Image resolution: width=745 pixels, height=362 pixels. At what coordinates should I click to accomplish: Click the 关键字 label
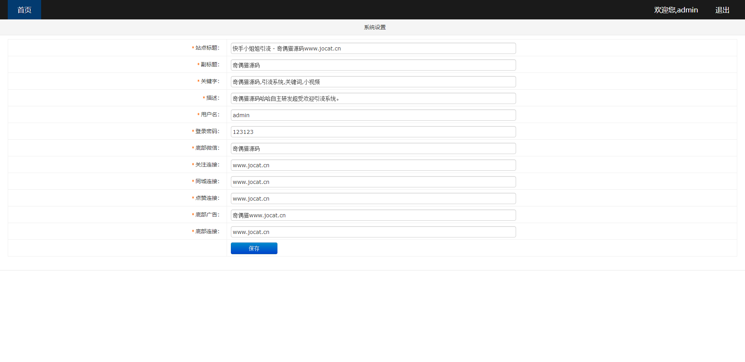click(210, 81)
